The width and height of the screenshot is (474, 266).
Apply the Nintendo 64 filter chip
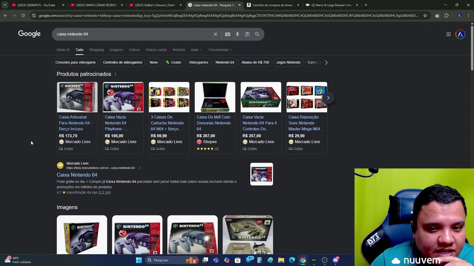pos(225,62)
